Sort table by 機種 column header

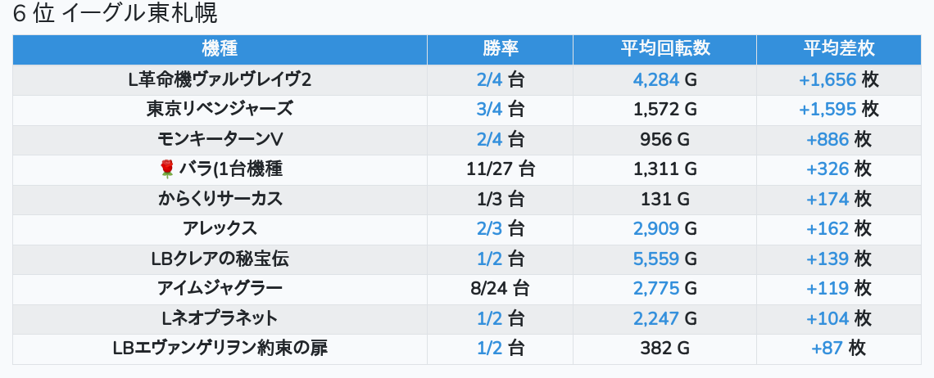[x=220, y=49]
